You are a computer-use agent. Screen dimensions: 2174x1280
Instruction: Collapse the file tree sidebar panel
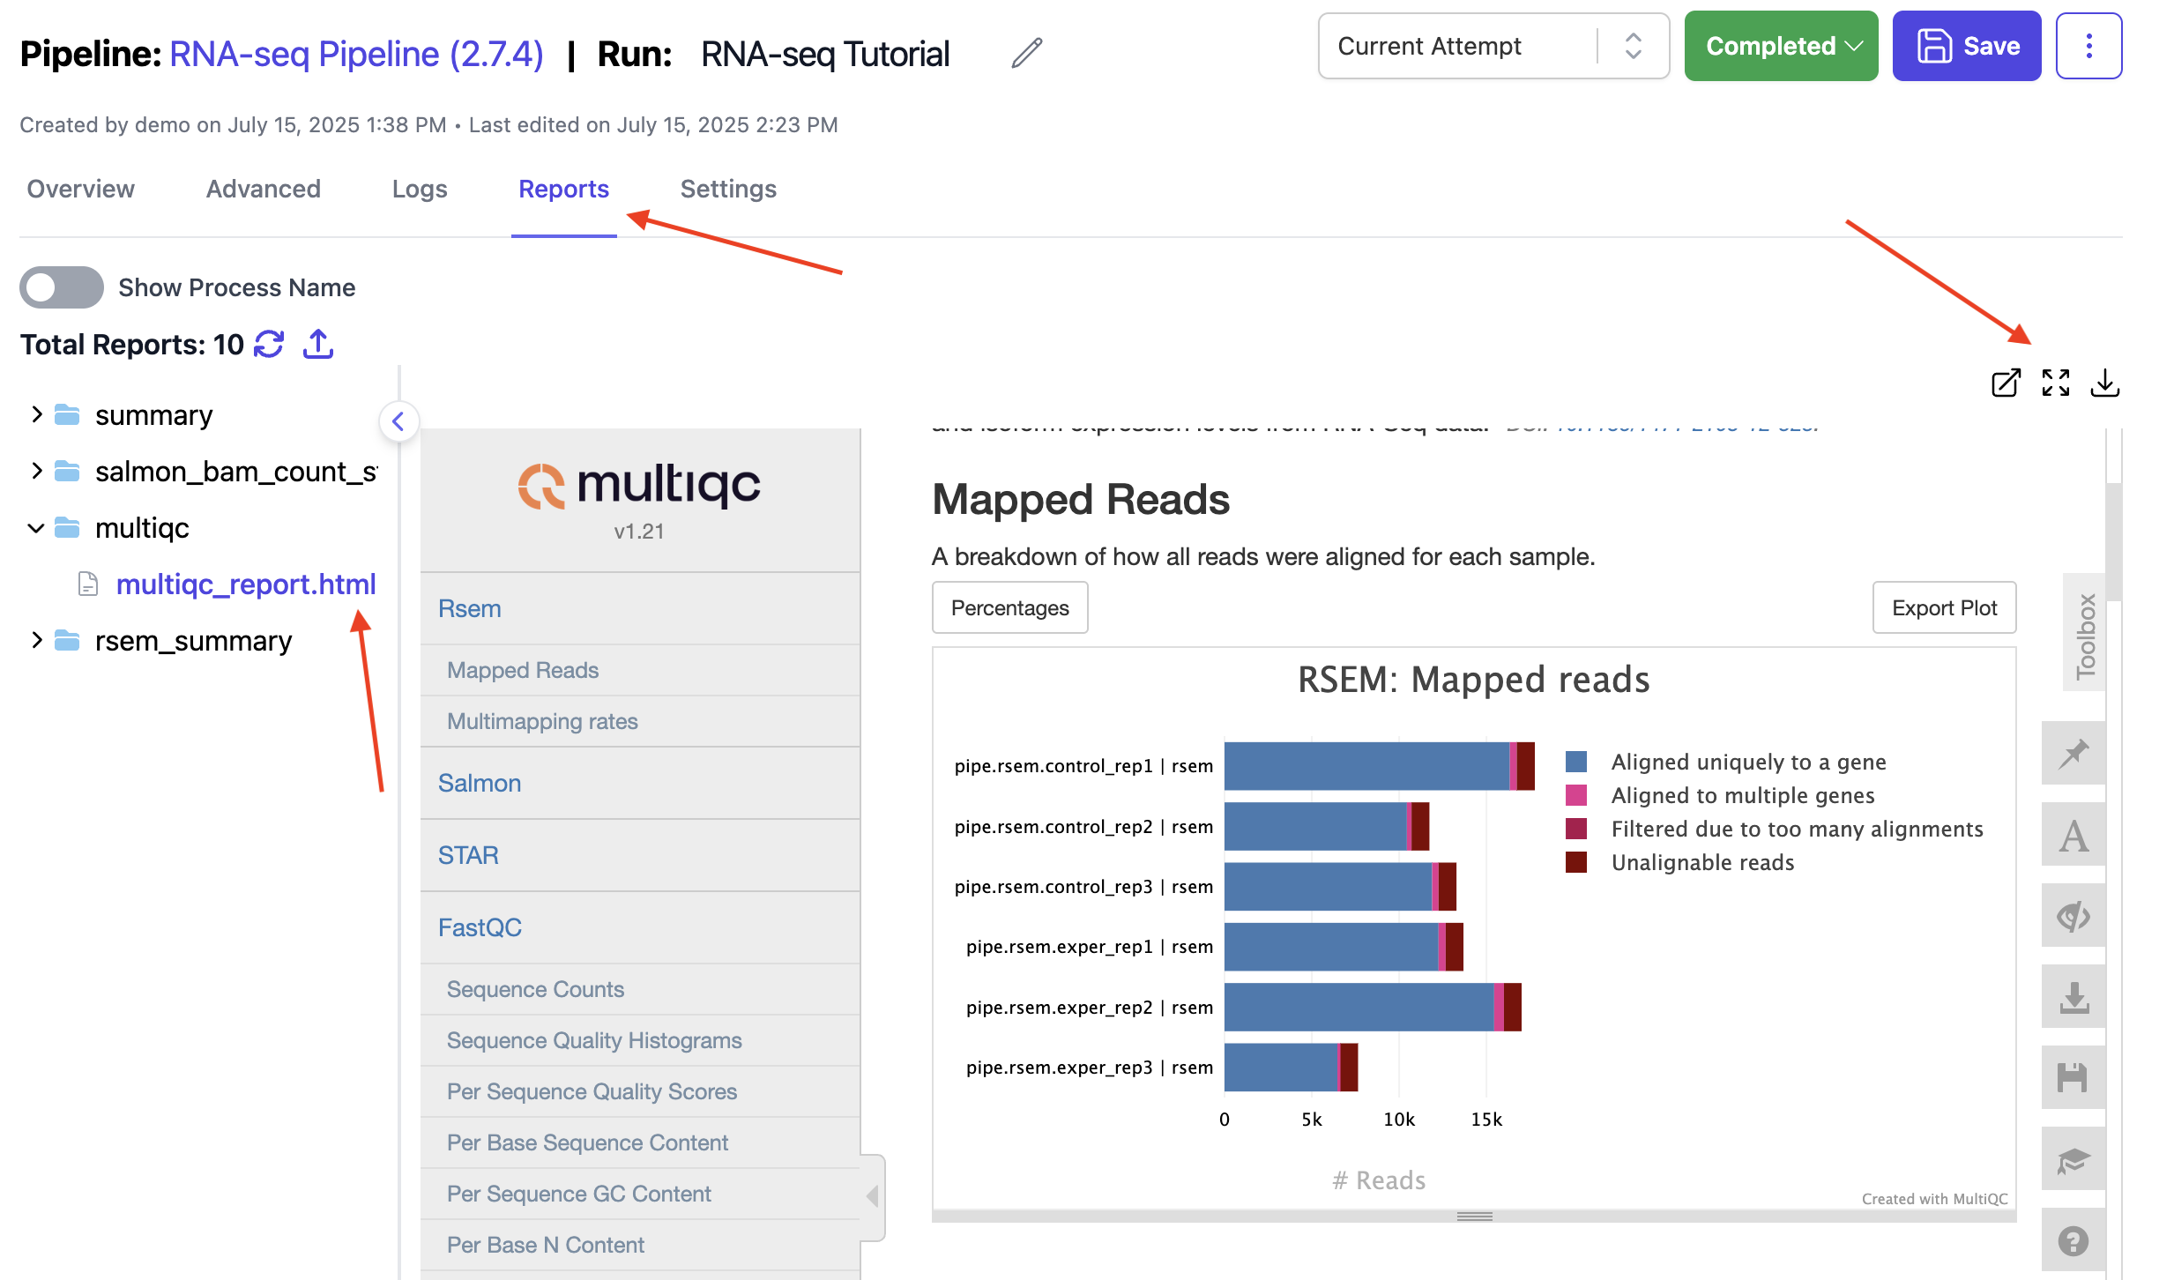[398, 421]
